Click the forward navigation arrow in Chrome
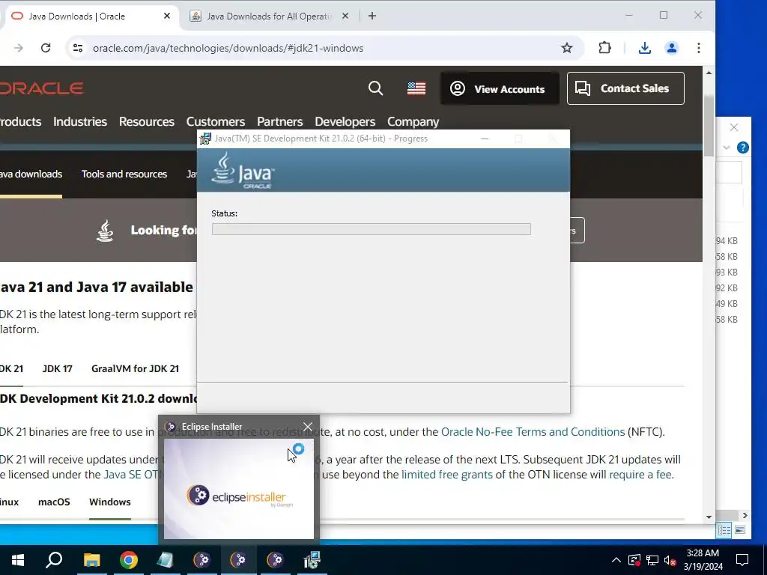Viewport: 767px width, 575px height. [19, 48]
